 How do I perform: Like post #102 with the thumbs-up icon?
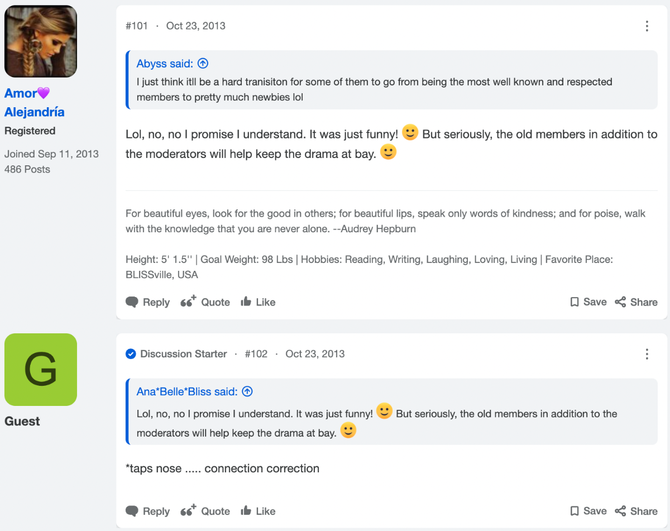coord(246,510)
